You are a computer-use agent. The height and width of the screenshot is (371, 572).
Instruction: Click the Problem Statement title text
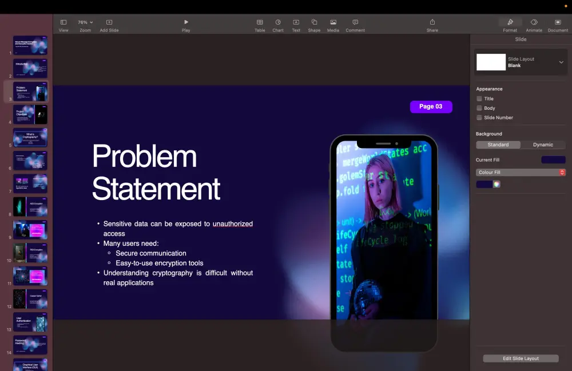[156, 172]
